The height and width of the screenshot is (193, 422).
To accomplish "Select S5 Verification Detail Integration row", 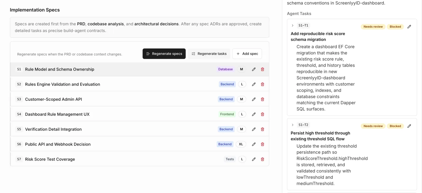I will 140,129.
